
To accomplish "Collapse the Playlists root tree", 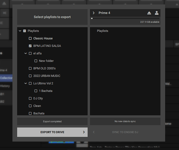I will point(20,31).
